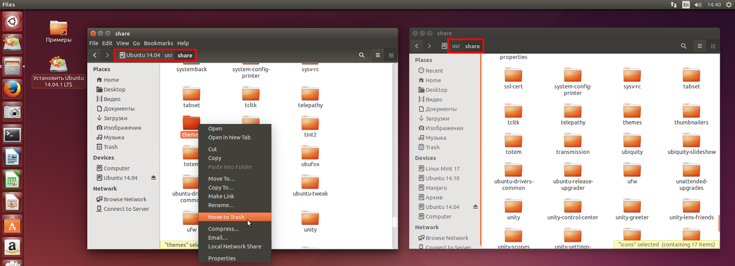
Task: Click usr path button in left window
Action: (x=169, y=55)
